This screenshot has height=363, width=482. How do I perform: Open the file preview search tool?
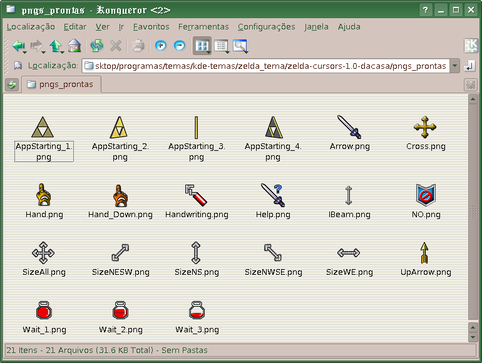(240, 46)
